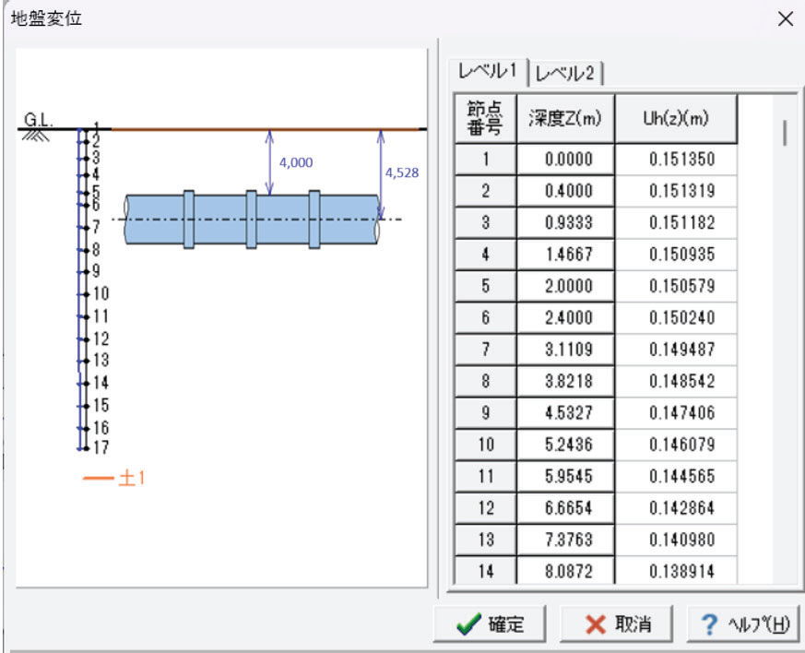The width and height of the screenshot is (805, 653).
Task: Select row header for node 1
Action: point(486,160)
